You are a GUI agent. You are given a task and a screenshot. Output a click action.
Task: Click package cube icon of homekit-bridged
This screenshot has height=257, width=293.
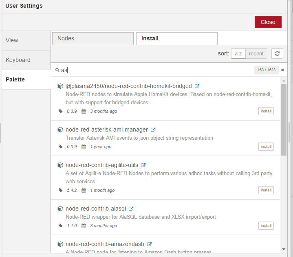[x=60, y=86]
